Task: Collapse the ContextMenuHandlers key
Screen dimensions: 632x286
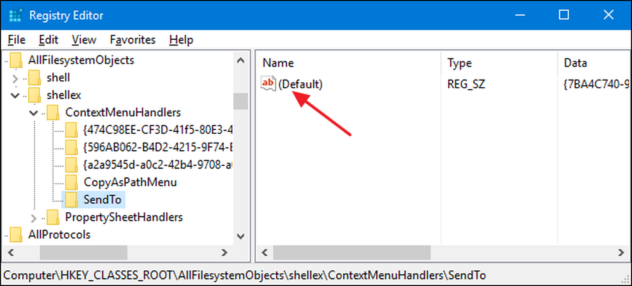Action: click(34, 112)
